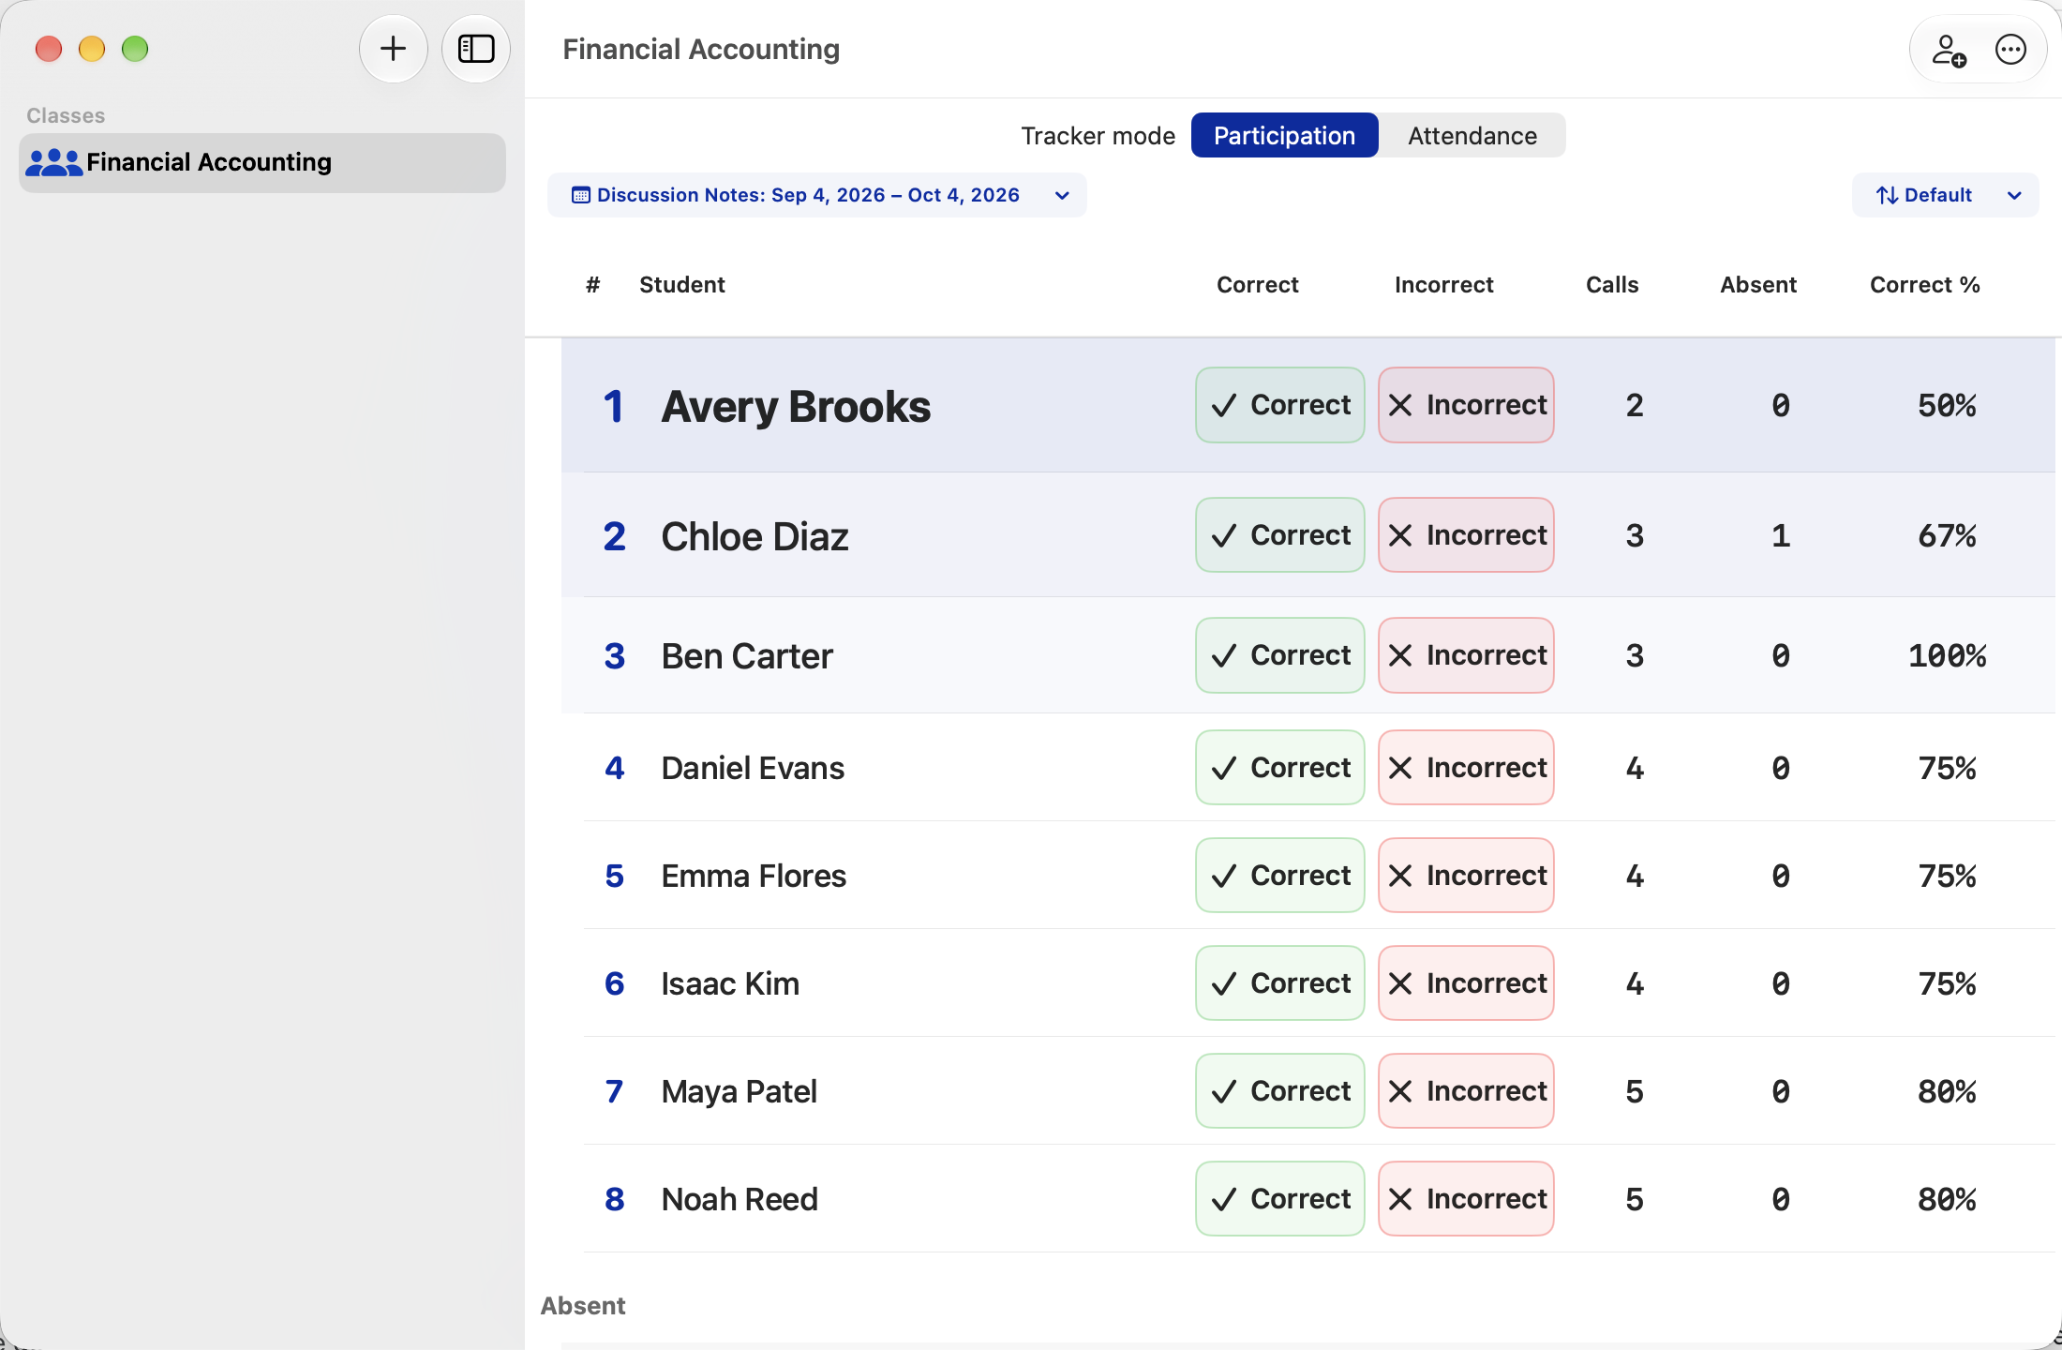The image size is (2062, 1350).
Task: Mark Avery Brooks as Correct
Action: [x=1280, y=405]
